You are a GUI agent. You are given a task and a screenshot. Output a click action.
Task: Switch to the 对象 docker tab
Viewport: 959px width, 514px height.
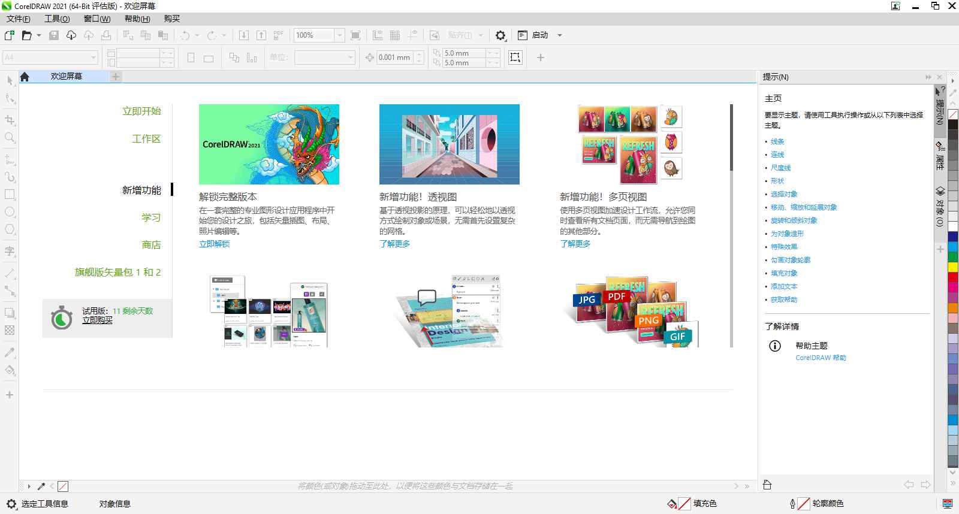click(x=940, y=207)
